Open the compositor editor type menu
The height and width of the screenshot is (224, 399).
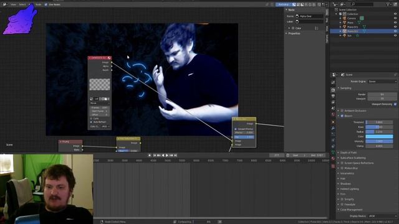coord(4,4)
